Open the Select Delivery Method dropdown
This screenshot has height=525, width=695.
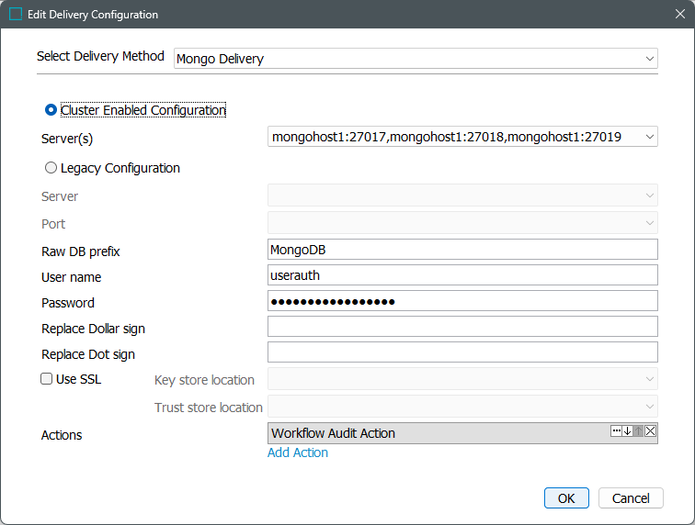pyautogui.click(x=416, y=59)
